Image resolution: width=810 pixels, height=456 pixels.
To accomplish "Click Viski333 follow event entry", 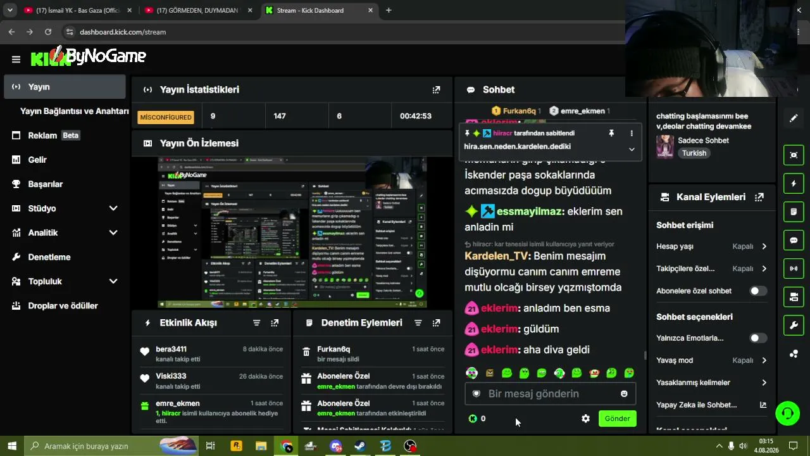I will [212, 381].
